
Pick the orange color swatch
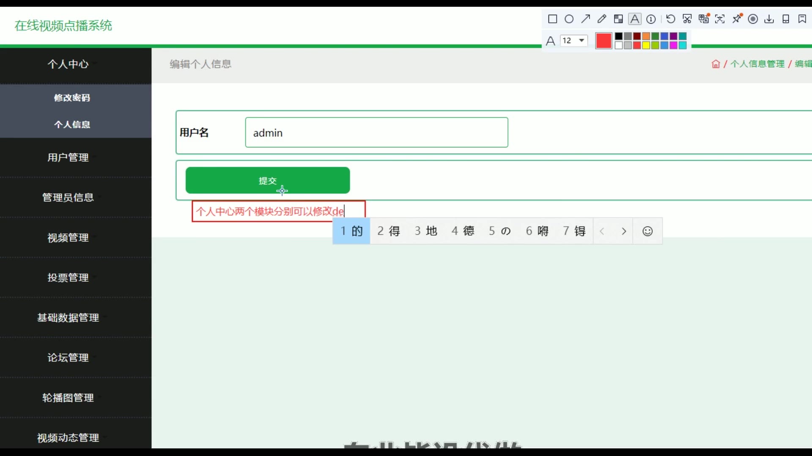(646, 36)
